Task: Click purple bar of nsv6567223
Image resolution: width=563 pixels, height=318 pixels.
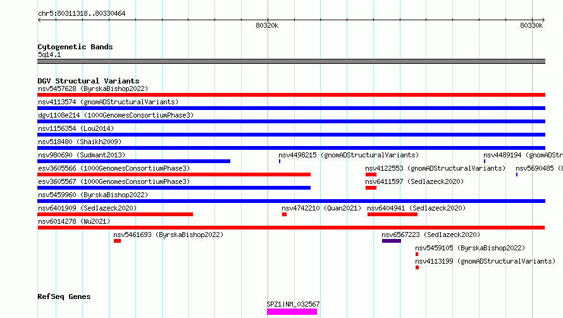Action: coord(392,241)
